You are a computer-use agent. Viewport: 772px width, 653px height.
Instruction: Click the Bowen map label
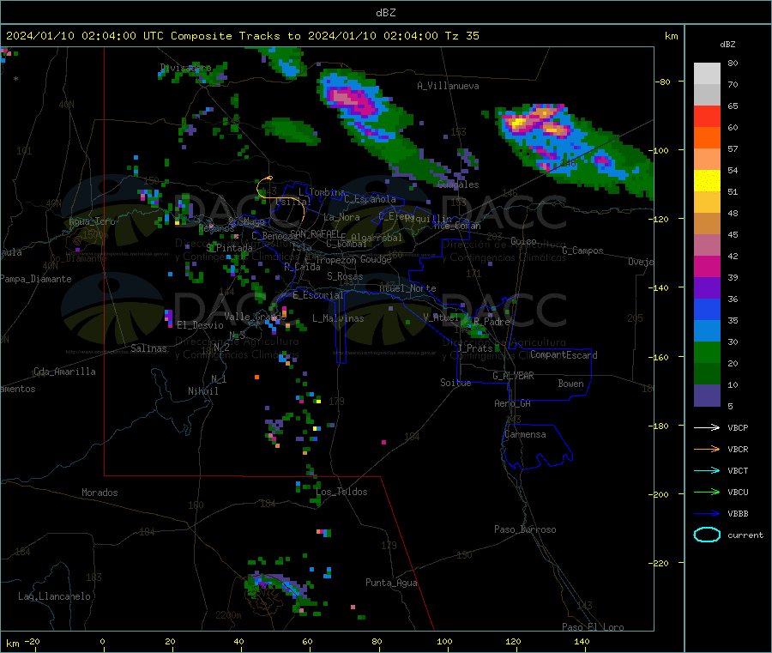pyautogui.click(x=570, y=384)
